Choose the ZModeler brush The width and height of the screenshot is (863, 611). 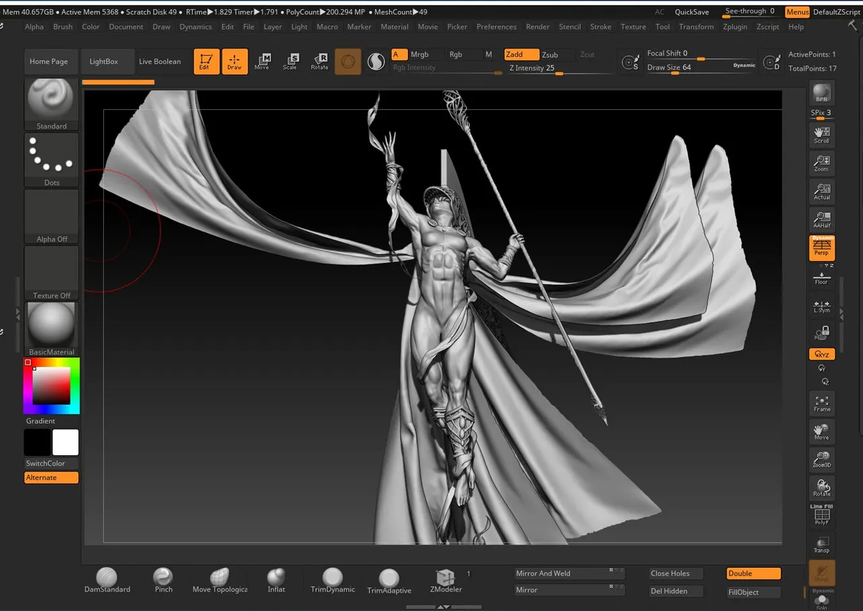pos(445,578)
